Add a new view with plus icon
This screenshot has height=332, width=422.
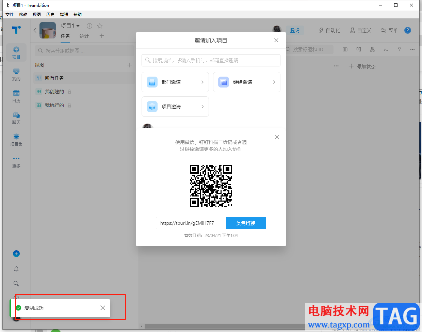click(x=130, y=65)
